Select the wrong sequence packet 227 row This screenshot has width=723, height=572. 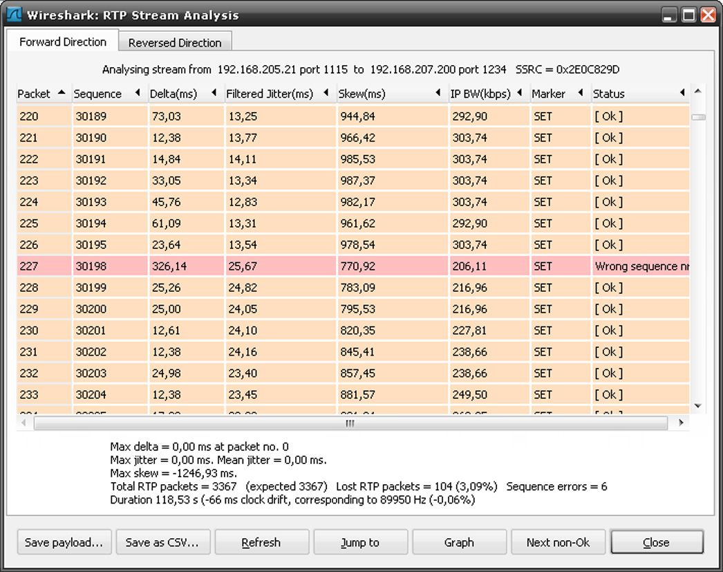[346, 266]
